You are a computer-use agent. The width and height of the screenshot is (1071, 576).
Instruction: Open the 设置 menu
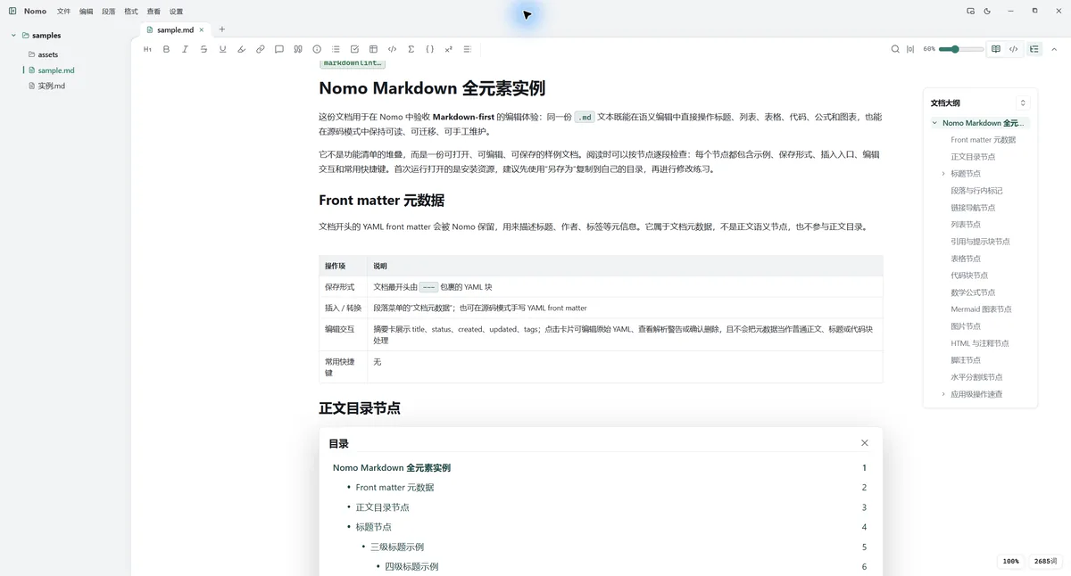click(176, 12)
